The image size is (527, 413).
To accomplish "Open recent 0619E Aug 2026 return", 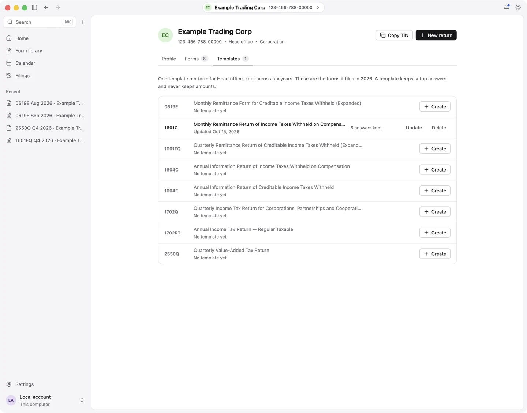I will click(45, 103).
